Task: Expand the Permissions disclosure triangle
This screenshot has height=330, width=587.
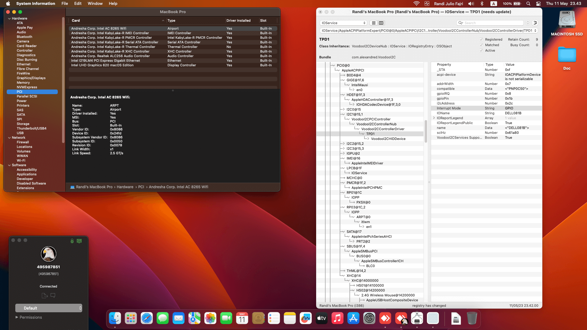Action: point(17,317)
